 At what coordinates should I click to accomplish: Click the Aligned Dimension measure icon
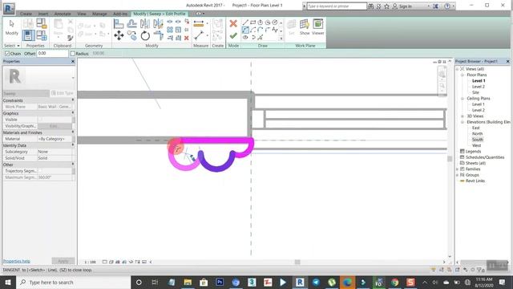click(199, 23)
